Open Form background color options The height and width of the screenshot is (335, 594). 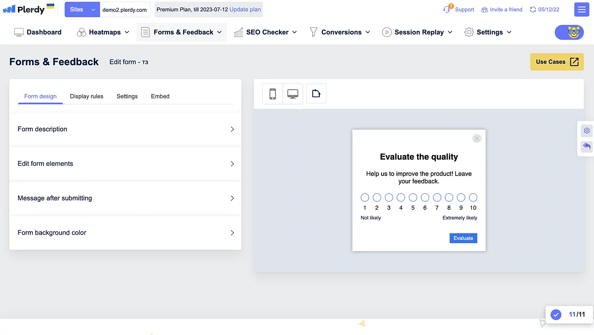(x=125, y=233)
